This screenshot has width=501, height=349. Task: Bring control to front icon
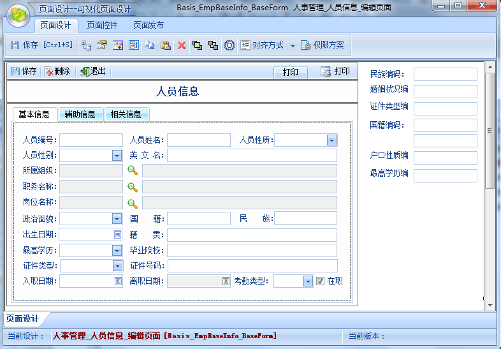coord(197,45)
